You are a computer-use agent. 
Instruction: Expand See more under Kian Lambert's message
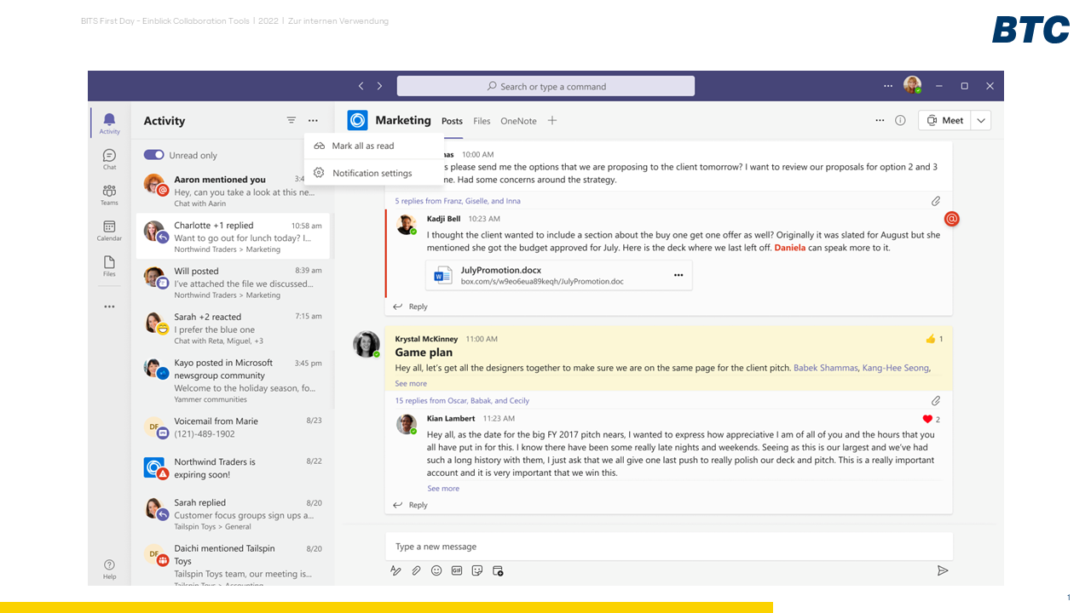coord(443,489)
